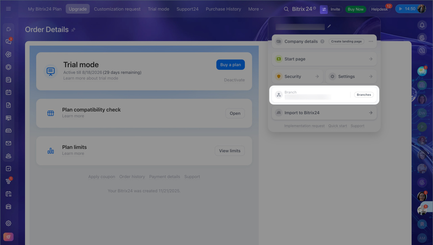Click the green Start page home icon

click(279, 59)
